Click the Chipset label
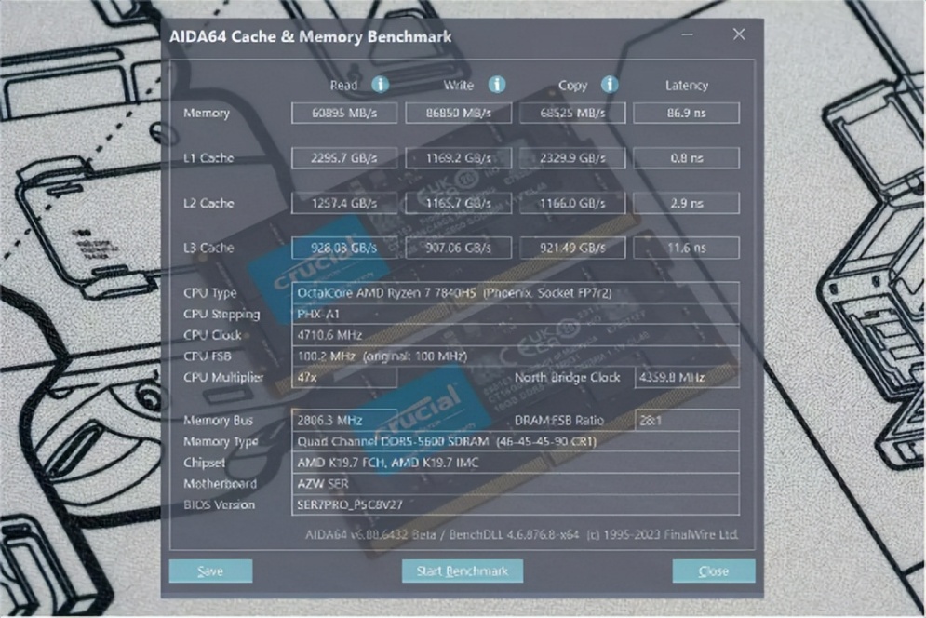This screenshot has width=926, height=618. [x=204, y=463]
